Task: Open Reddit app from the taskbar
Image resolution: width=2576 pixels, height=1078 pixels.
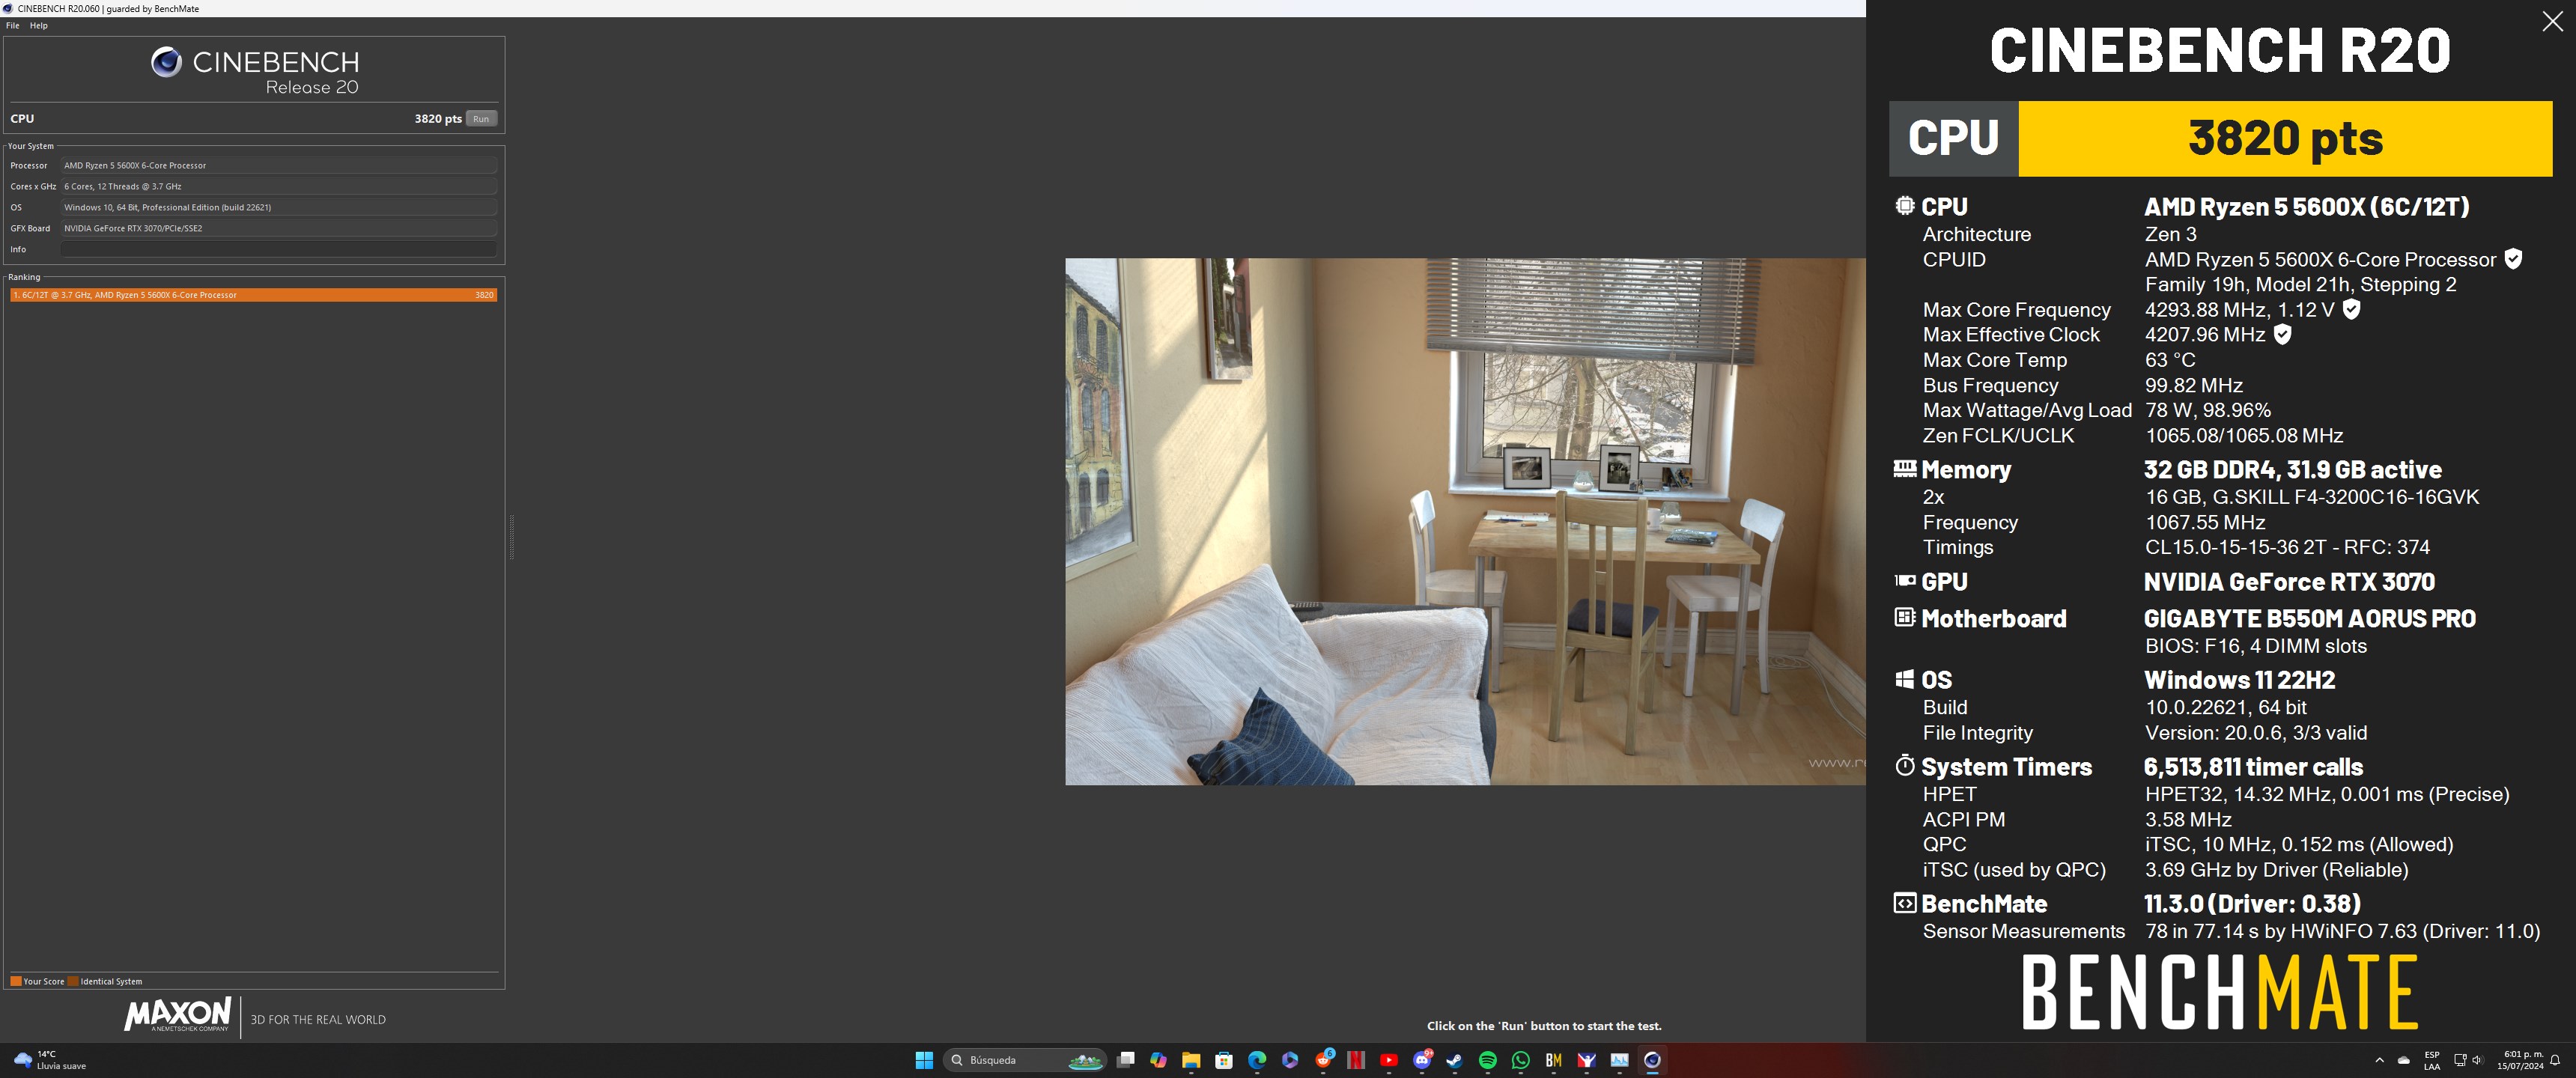Action: (1324, 1060)
